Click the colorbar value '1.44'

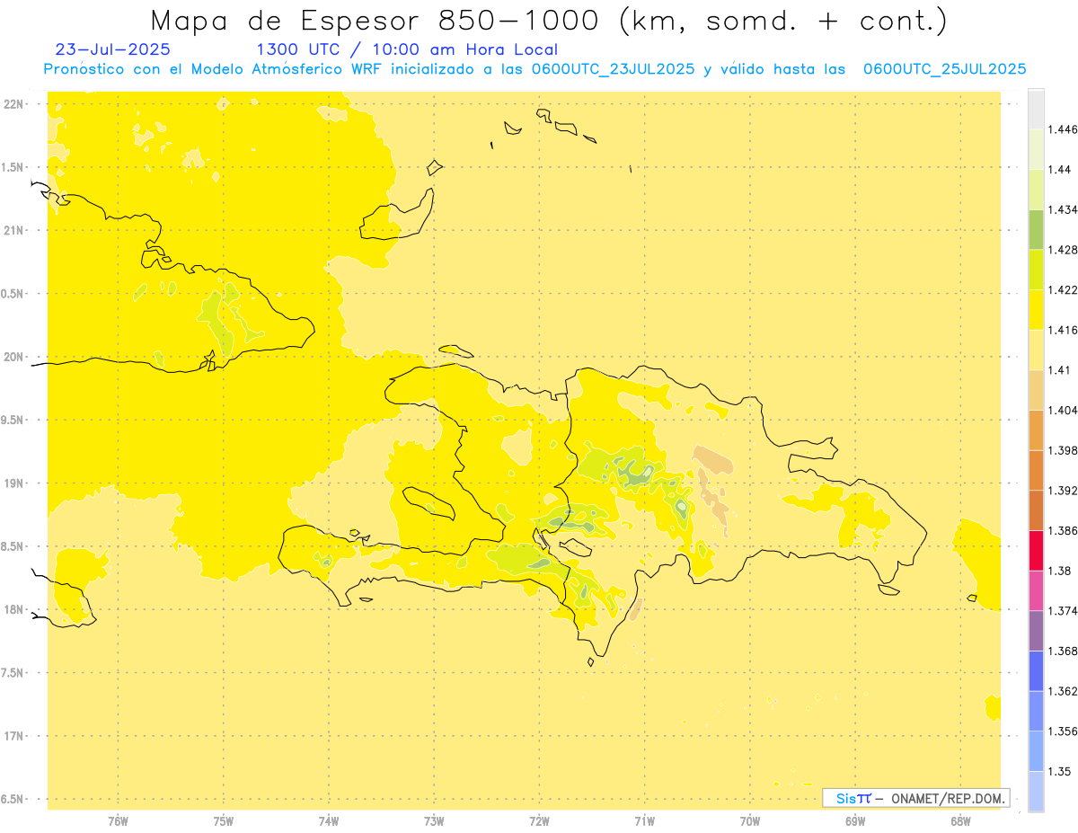coord(1061,170)
